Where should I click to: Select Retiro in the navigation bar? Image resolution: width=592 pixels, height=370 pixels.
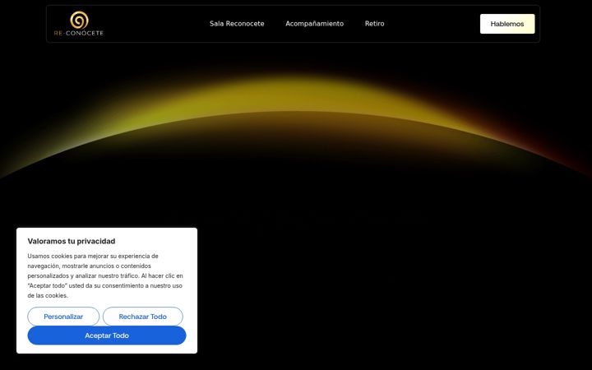[375, 24]
